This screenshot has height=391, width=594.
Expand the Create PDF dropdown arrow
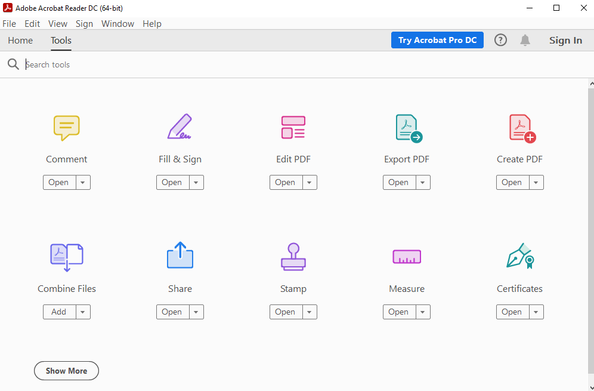(x=536, y=183)
